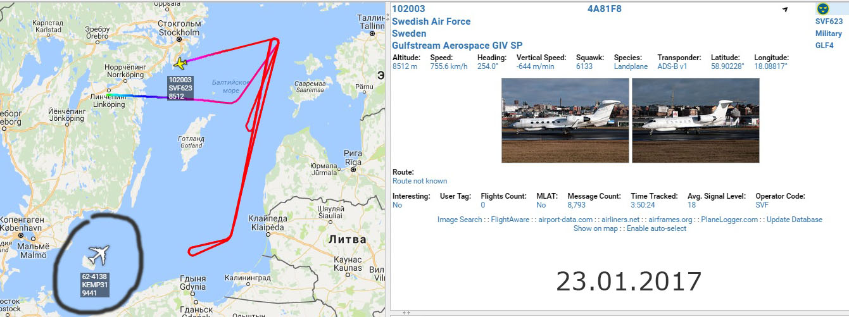849x317 pixels.
Task: Click Enable auto-select link
Action: [657, 228]
